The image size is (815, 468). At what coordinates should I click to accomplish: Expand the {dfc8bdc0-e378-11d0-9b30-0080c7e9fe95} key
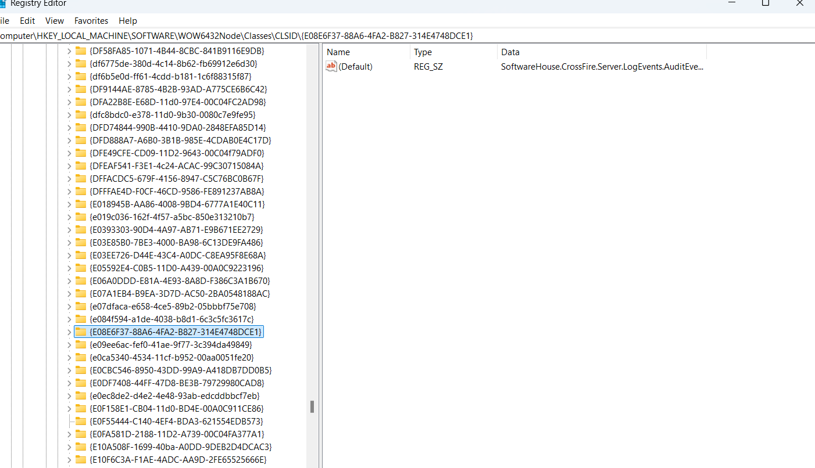pyautogui.click(x=69, y=115)
